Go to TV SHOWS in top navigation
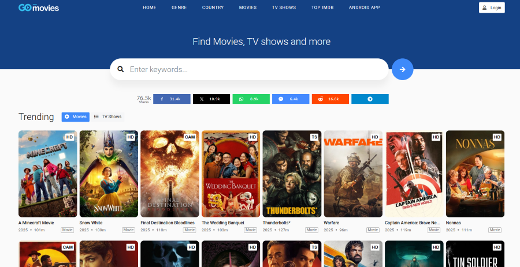 284,7
